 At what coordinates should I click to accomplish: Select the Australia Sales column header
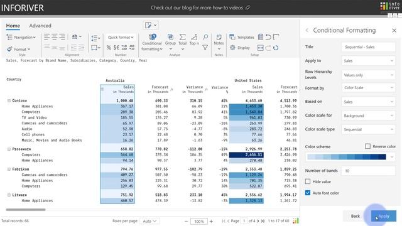tap(117, 89)
